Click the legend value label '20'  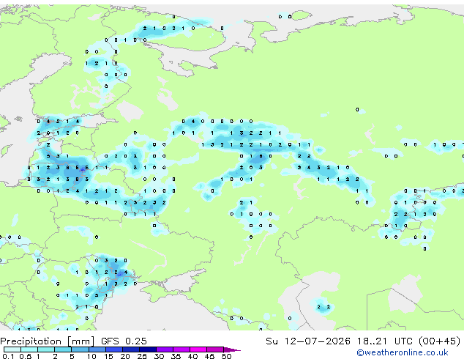coord(125,356)
